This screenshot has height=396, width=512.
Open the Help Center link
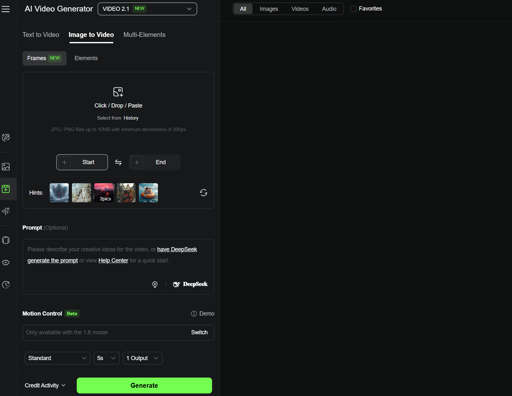113,261
